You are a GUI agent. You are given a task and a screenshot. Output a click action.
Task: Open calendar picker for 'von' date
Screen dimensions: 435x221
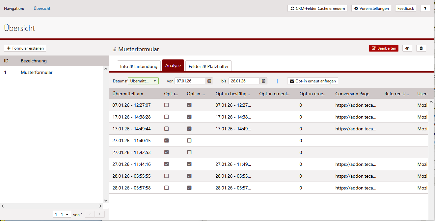[x=209, y=81]
